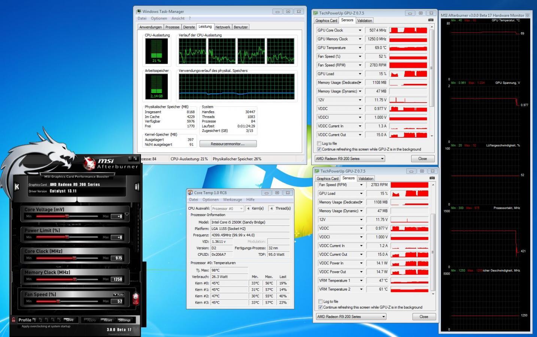Enable Apply overclocking at system startup
The width and height of the screenshot is (537, 337).
[19, 327]
